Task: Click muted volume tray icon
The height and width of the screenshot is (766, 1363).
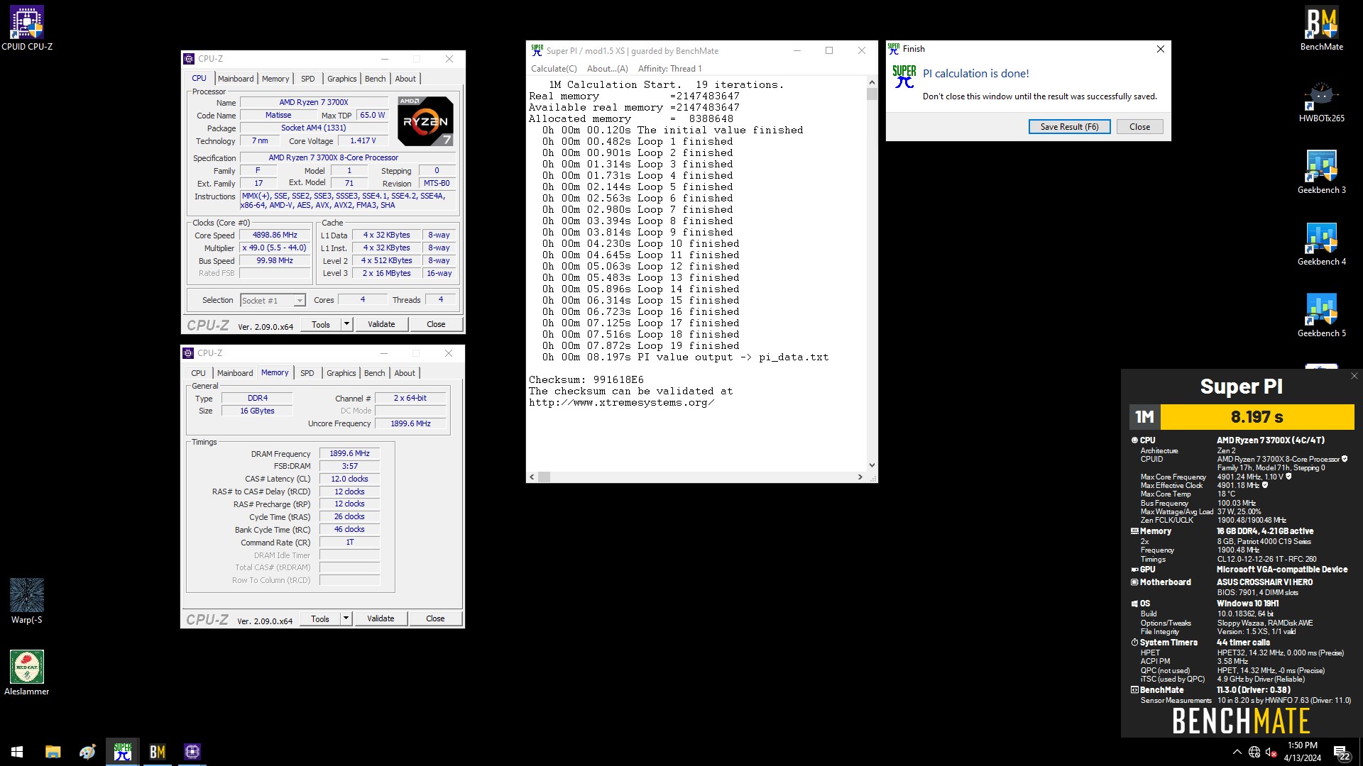Action: click(1271, 752)
